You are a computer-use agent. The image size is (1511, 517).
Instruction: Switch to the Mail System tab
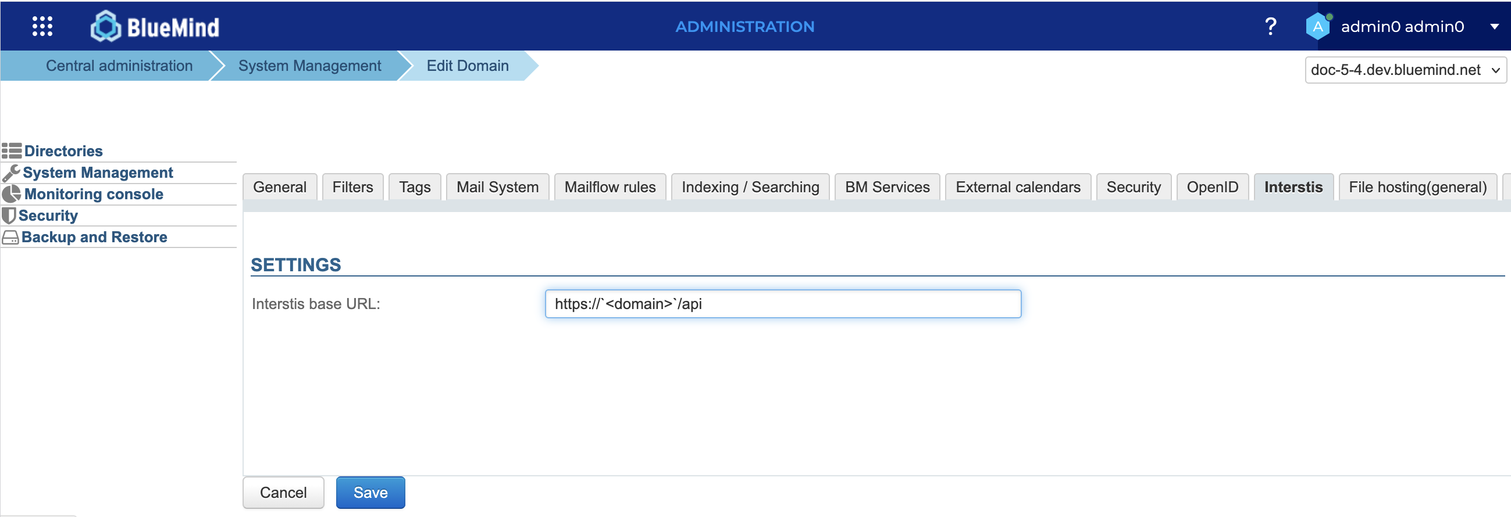pyautogui.click(x=497, y=187)
